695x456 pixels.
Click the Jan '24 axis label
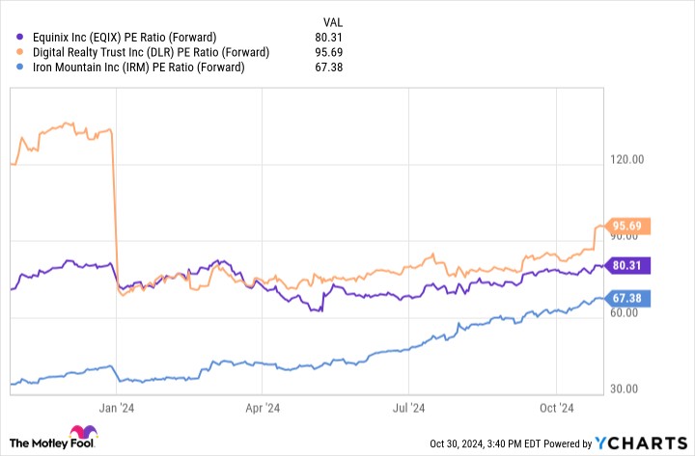pyautogui.click(x=116, y=408)
